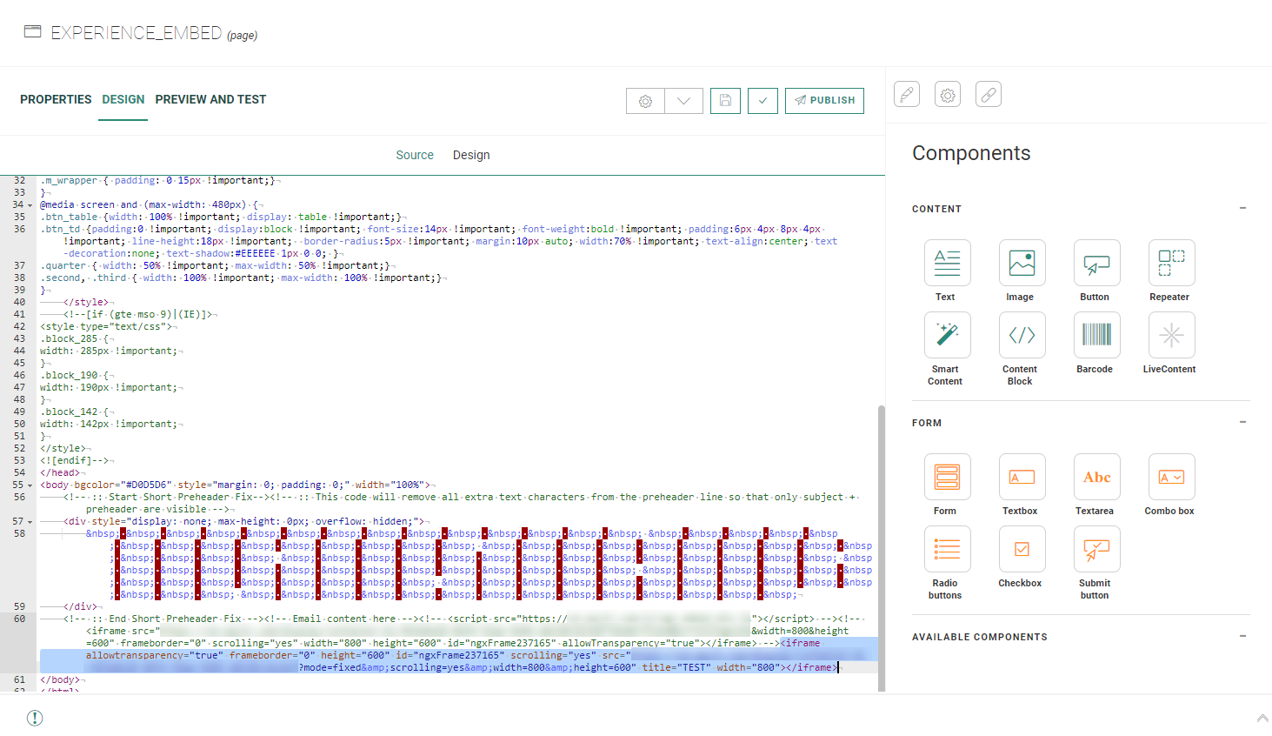Switch editor to Design view
The image size is (1272, 736).
click(471, 155)
